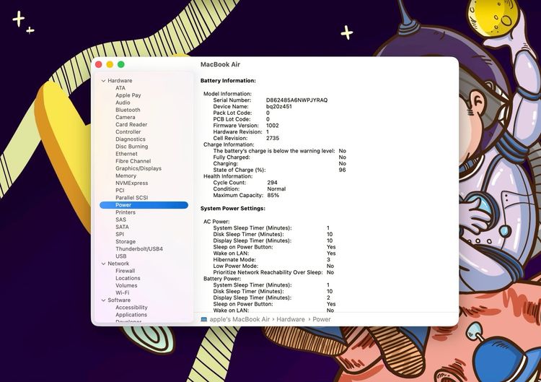Open the Graphics/Displays entry
This screenshot has width=541, height=382.
[138, 168]
